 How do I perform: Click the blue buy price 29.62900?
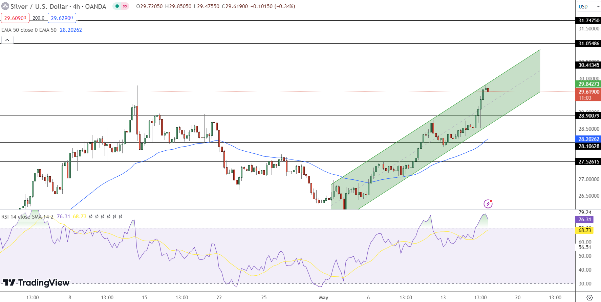[x=62, y=18]
